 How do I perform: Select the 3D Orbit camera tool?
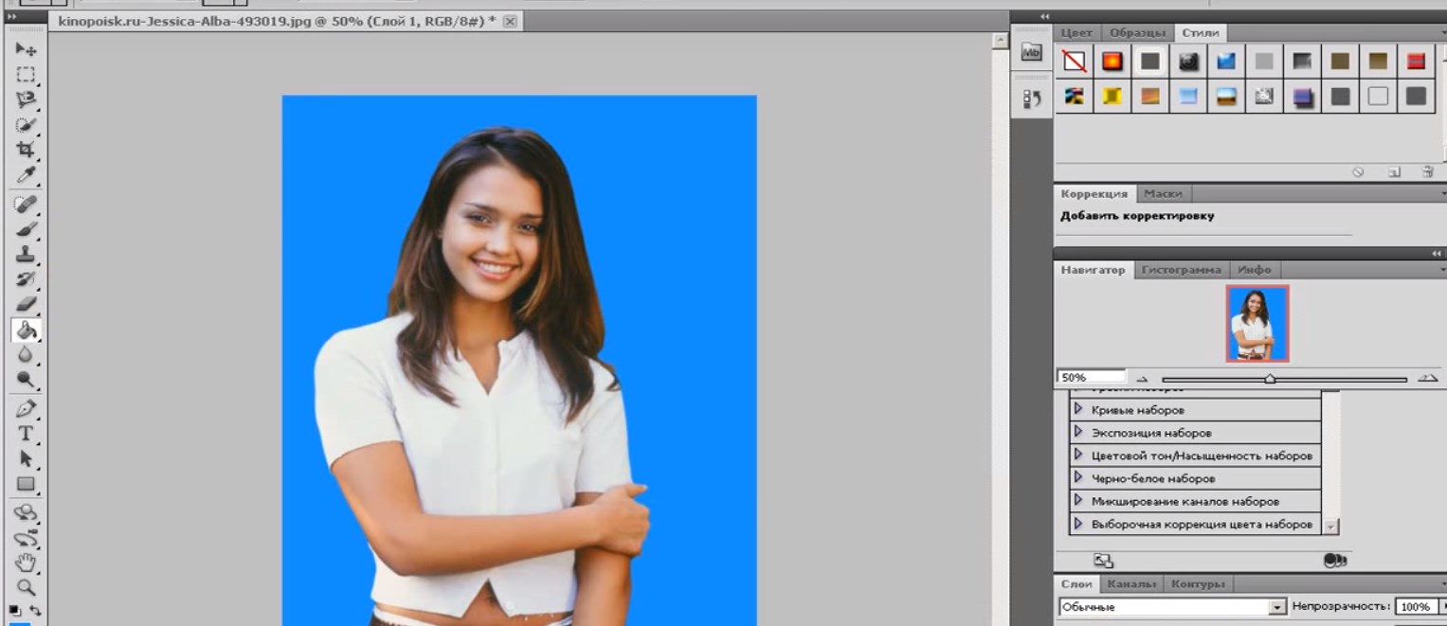click(x=26, y=539)
